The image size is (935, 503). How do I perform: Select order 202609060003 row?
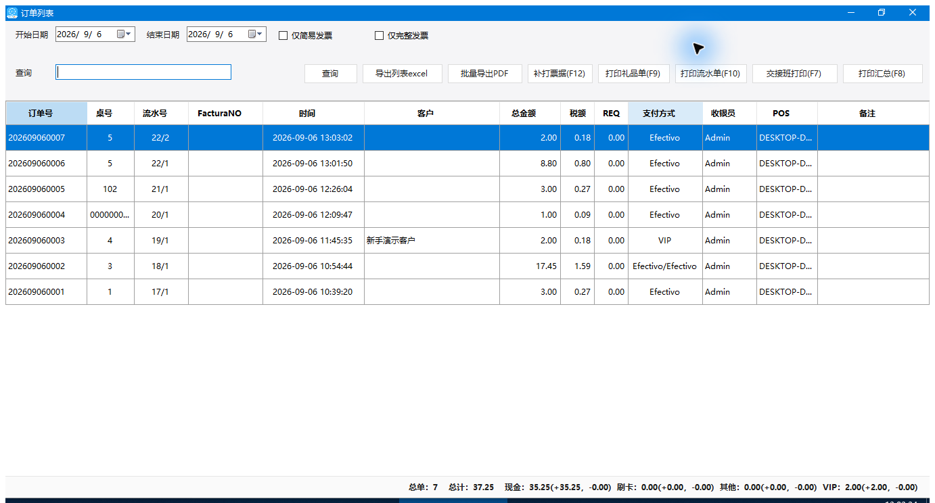pos(467,241)
